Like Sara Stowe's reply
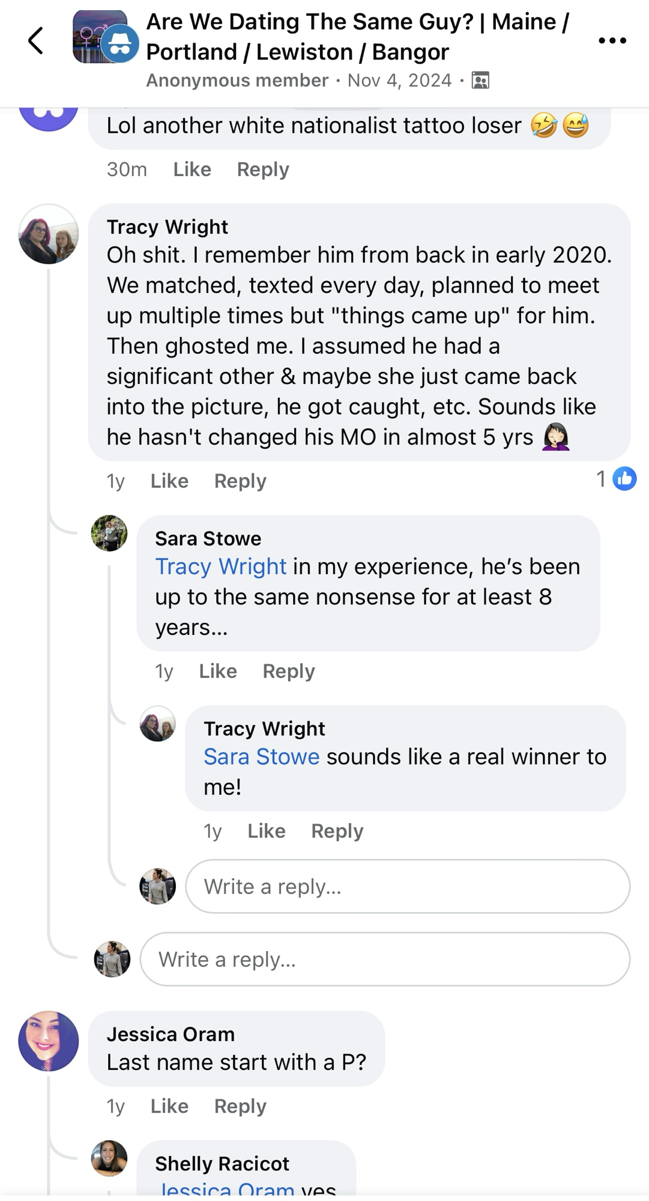 218,671
